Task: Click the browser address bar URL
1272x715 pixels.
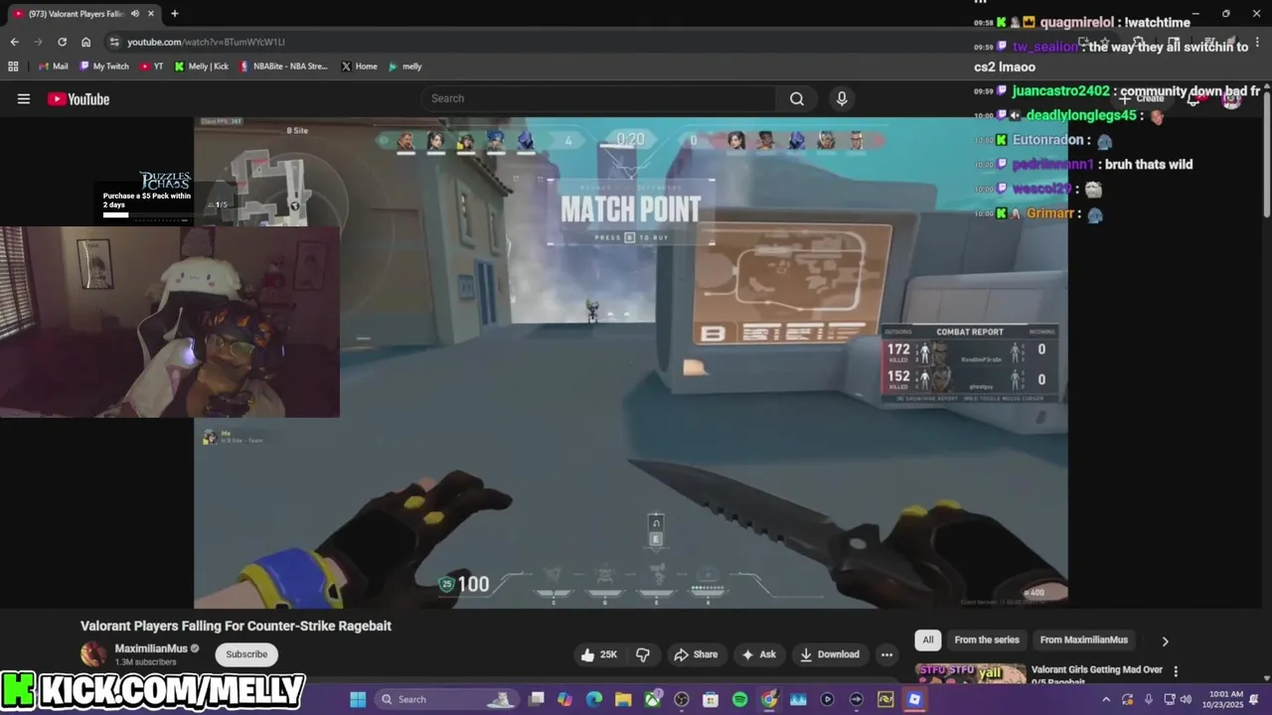Action: point(206,42)
